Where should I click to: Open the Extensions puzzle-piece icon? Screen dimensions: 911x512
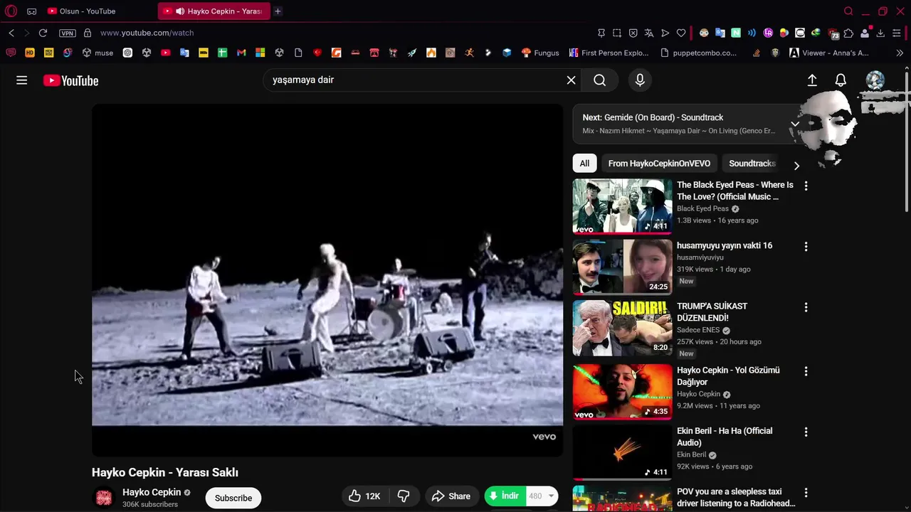[848, 33]
